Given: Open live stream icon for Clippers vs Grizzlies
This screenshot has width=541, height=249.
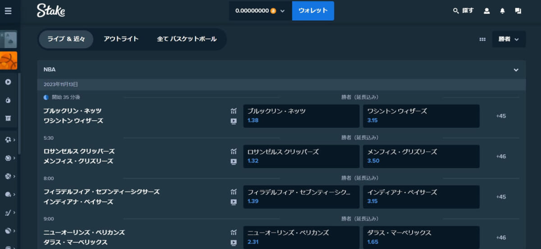Looking at the screenshot, I should (234, 162).
